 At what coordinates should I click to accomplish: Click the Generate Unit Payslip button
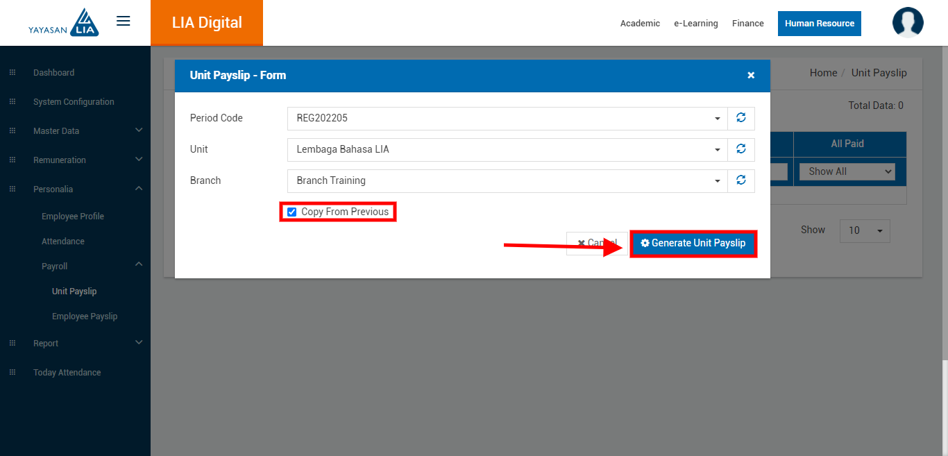pyautogui.click(x=693, y=244)
